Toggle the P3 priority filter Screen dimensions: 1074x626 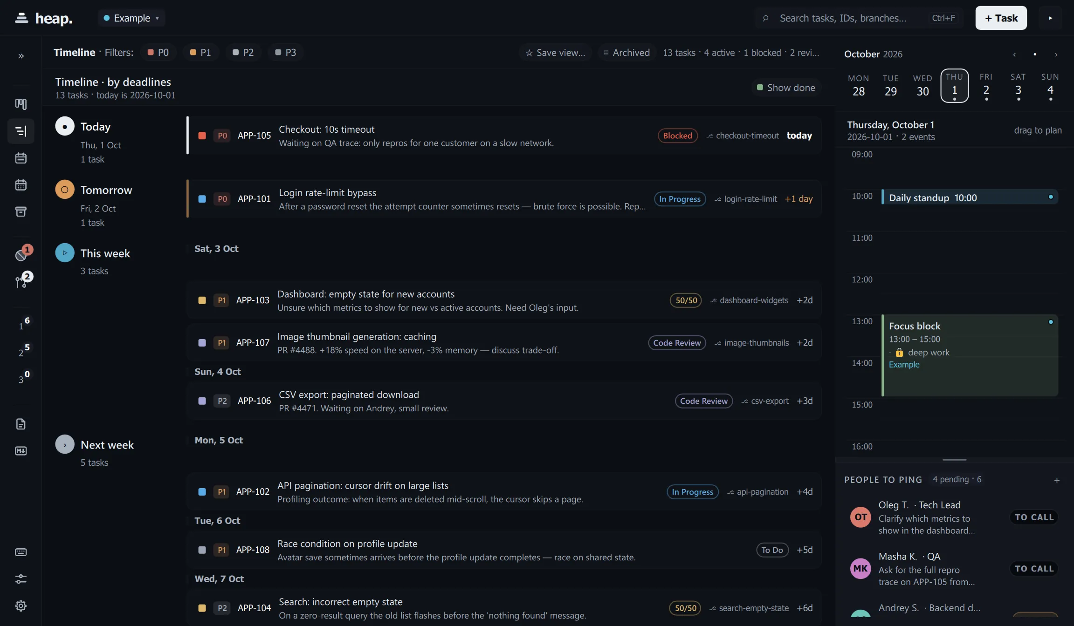pos(285,52)
